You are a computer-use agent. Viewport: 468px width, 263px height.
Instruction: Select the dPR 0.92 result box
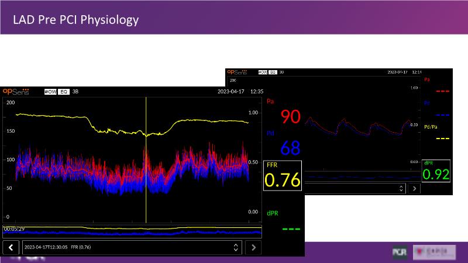[x=436, y=171]
